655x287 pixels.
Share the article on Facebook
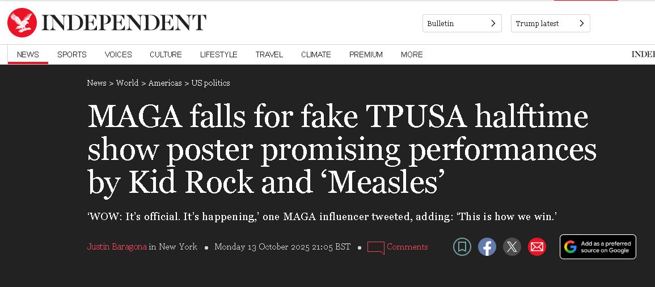(x=487, y=247)
